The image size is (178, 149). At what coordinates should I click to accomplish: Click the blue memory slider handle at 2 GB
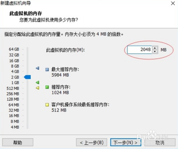pyautogui.click(x=27, y=77)
